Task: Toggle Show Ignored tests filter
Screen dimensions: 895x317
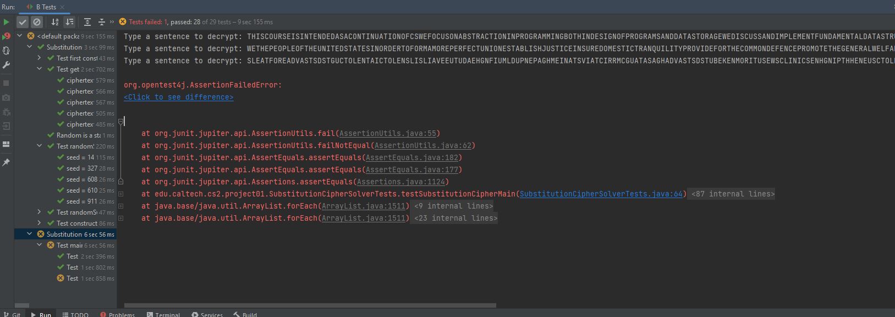Action: (37, 22)
